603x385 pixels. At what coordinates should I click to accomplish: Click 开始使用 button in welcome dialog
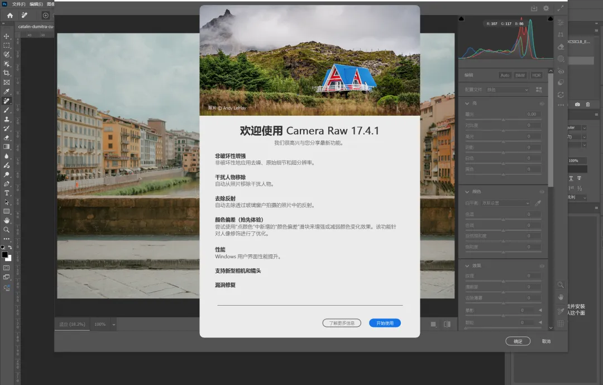[x=385, y=323]
